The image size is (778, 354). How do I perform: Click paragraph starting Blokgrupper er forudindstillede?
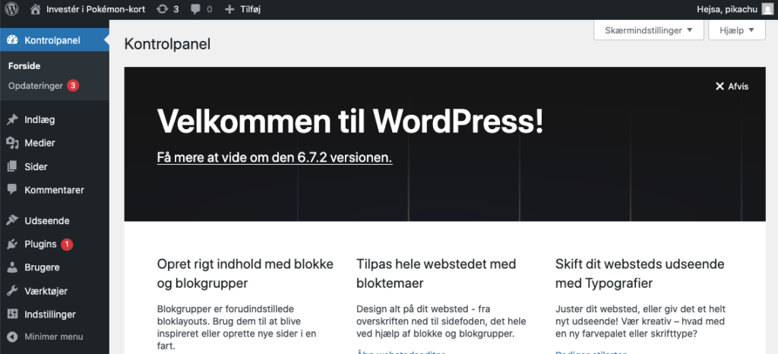(237, 327)
